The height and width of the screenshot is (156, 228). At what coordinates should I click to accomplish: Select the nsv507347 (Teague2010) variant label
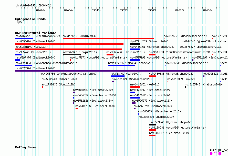tap(80, 52)
